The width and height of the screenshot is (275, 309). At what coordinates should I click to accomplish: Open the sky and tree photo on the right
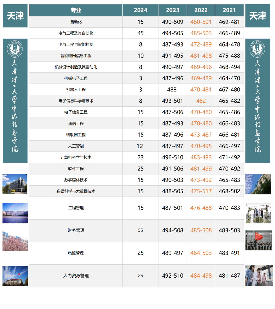[x=258, y=184]
